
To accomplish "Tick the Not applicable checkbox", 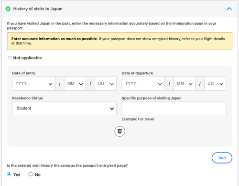I will point(10,58).
